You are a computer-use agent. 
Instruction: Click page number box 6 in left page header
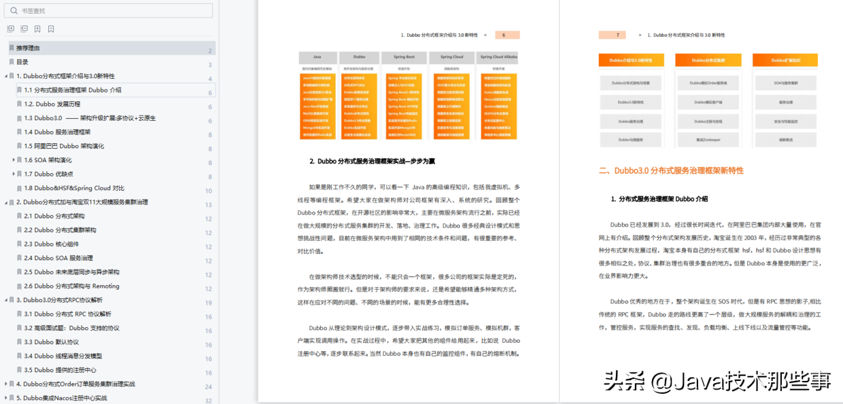tap(506, 35)
